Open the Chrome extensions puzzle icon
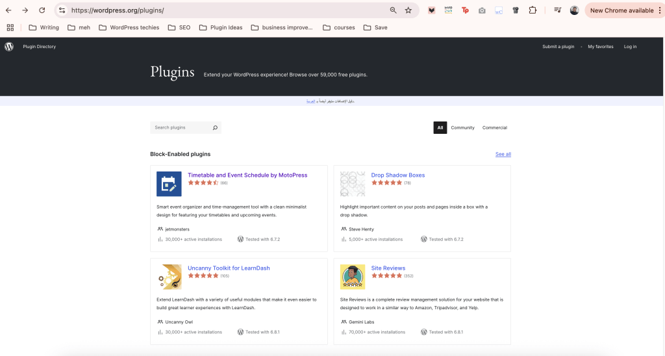Screen dimensions: 665x356 (x=533, y=10)
